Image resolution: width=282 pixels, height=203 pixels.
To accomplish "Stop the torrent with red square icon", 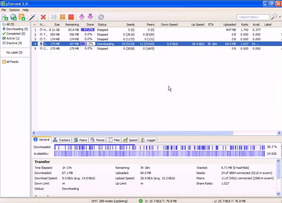I will pyautogui.click(x=71, y=17).
